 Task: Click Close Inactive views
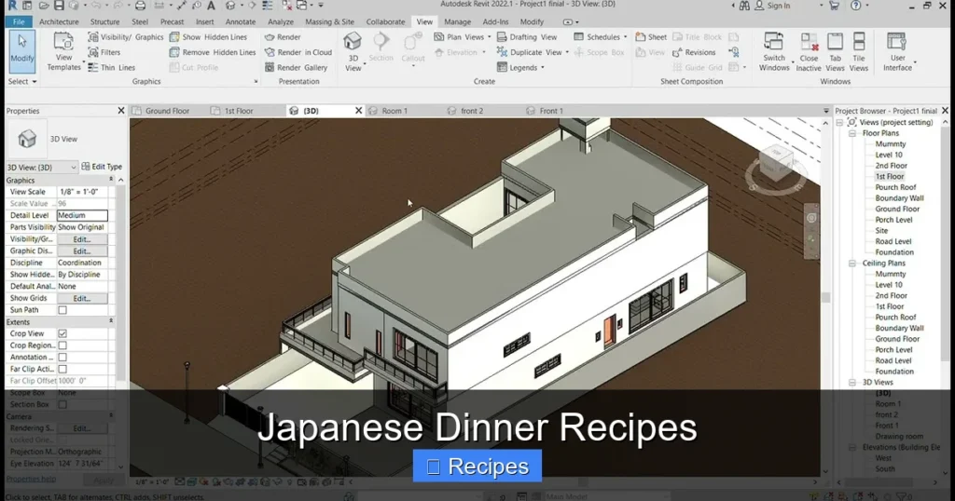click(x=809, y=51)
